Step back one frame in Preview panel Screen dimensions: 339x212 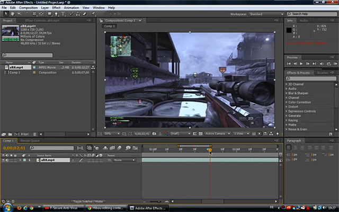click(295, 63)
